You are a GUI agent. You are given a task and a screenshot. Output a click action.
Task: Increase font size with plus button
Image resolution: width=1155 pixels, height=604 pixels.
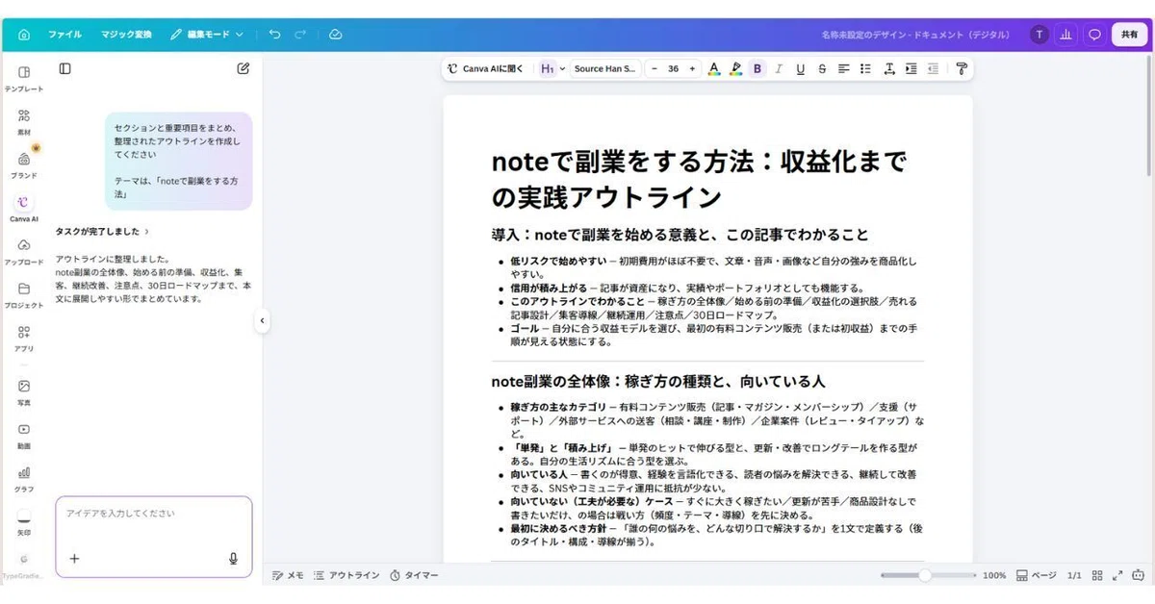point(692,69)
